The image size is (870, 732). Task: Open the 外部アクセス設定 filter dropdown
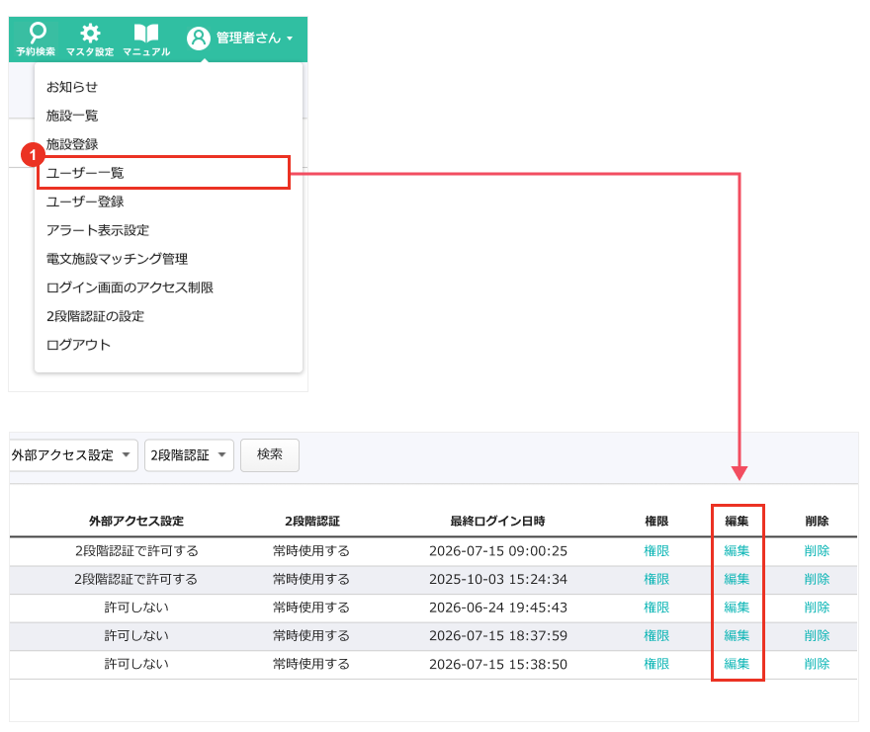tap(73, 455)
